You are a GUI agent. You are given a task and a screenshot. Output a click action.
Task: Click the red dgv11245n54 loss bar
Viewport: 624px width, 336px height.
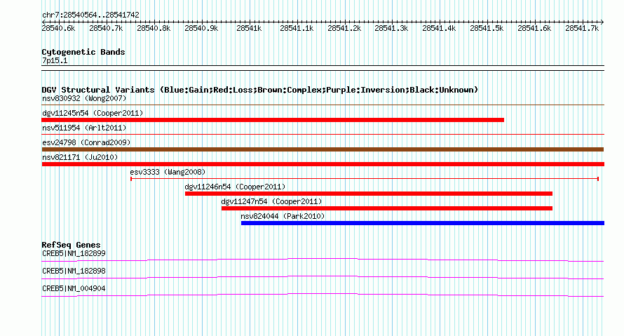click(273, 120)
